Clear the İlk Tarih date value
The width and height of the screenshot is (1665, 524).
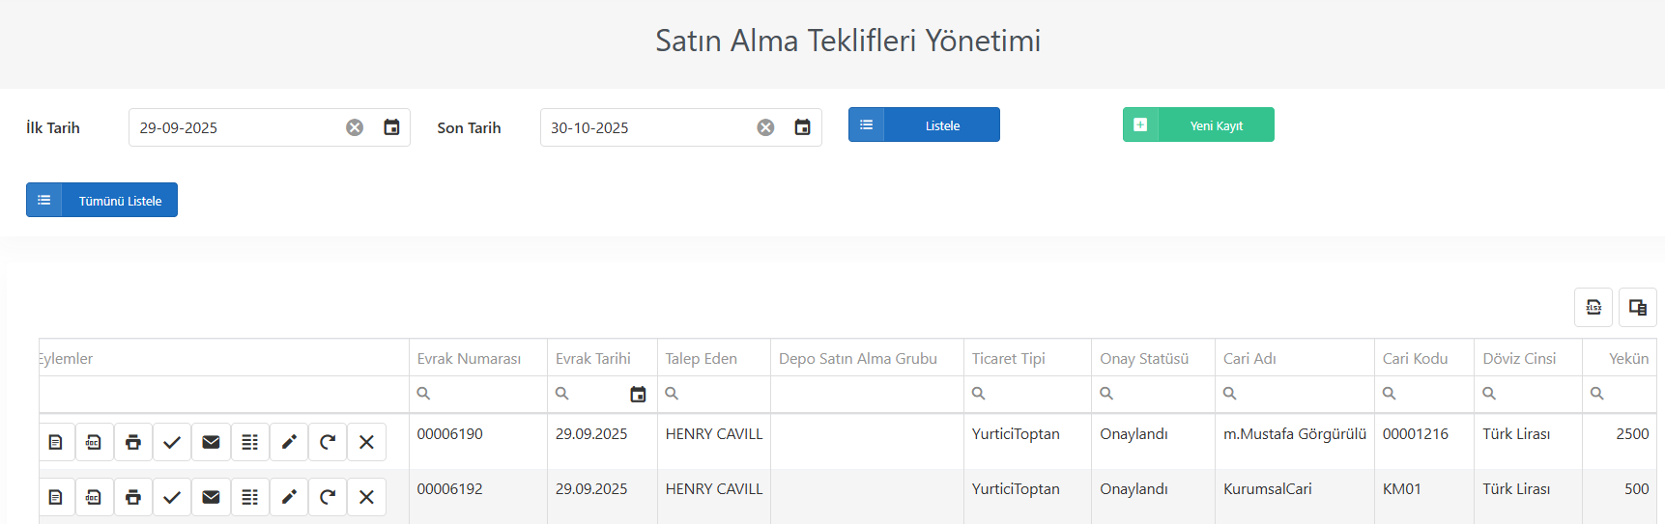(x=355, y=127)
